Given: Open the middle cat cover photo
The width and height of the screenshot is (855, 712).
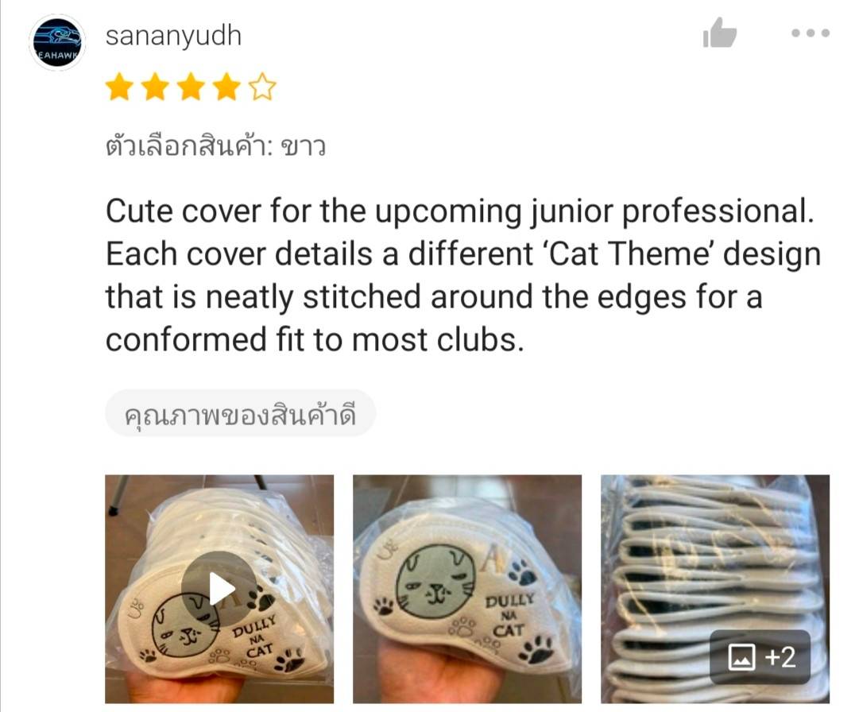Looking at the screenshot, I should [467, 589].
